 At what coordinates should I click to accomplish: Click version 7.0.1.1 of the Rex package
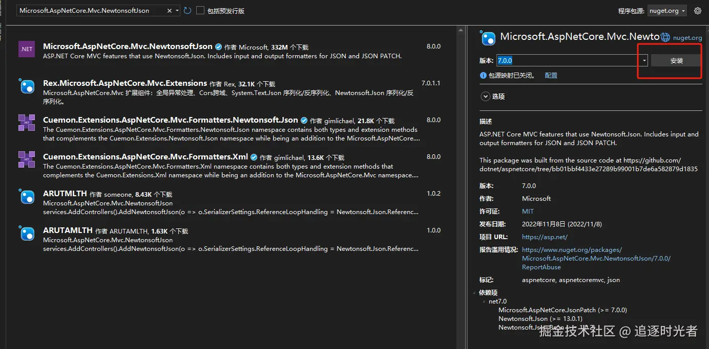pyautogui.click(x=431, y=83)
